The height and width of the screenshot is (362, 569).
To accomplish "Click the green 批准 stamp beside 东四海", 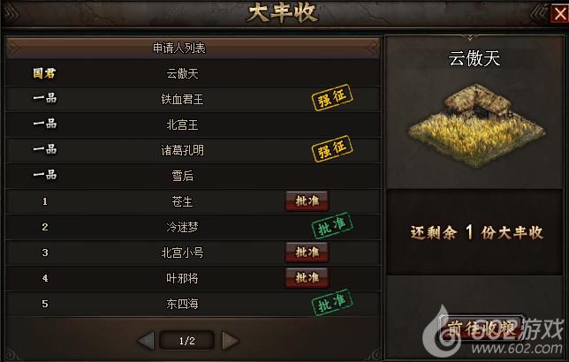I will click(332, 302).
